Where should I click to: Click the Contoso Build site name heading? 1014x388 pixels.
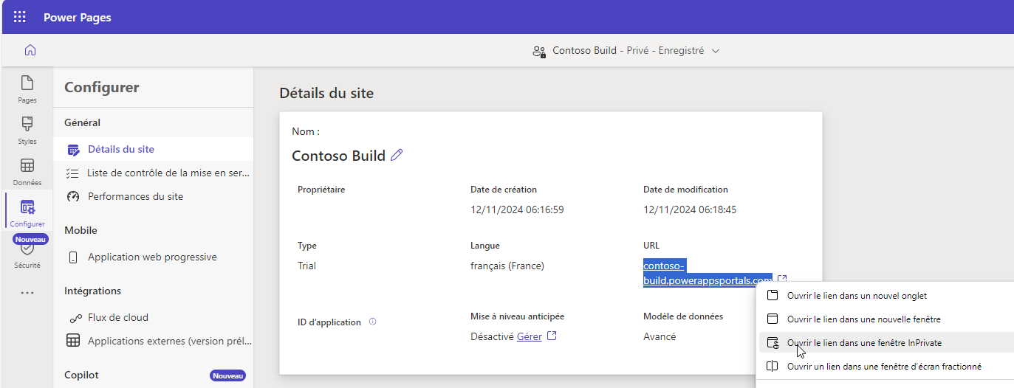click(x=338, y=156)
